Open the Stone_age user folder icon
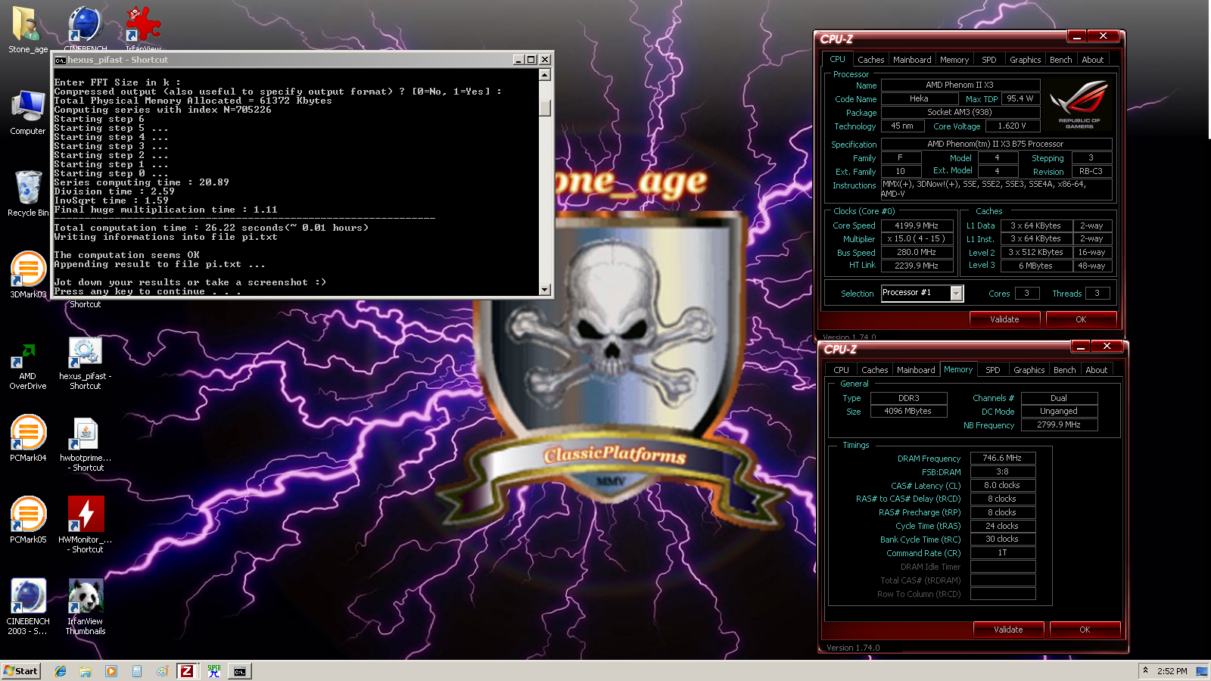The image size is (1211, 681). coord(27,24)
